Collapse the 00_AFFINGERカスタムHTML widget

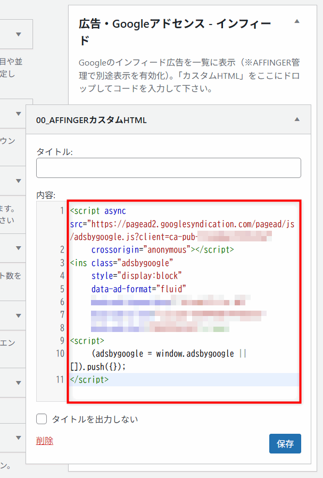tap(297, 119)
